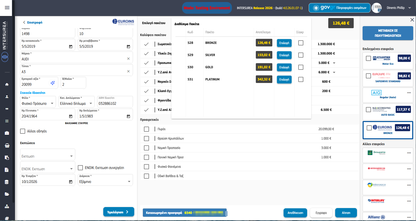
Task: Click the shopping basket sidebar icon
Action: click(x=7, y=145)
